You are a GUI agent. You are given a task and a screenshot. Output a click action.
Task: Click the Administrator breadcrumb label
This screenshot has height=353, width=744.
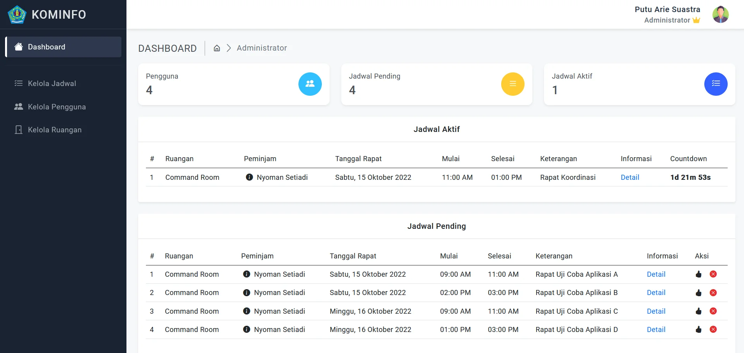pyautogui.click(x=262, y=48)
